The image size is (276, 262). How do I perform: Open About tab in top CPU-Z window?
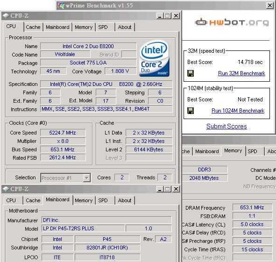[125, 27]
